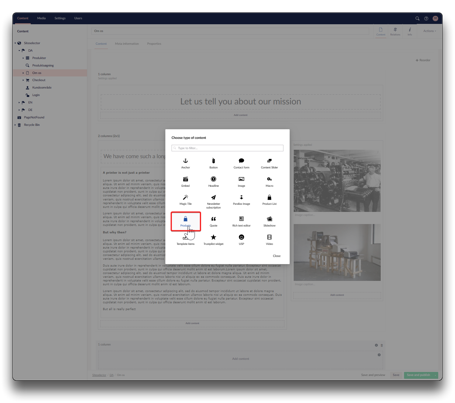The image size is (455, 403).
Task: Click Save and publish
Action: pos(419,375)
